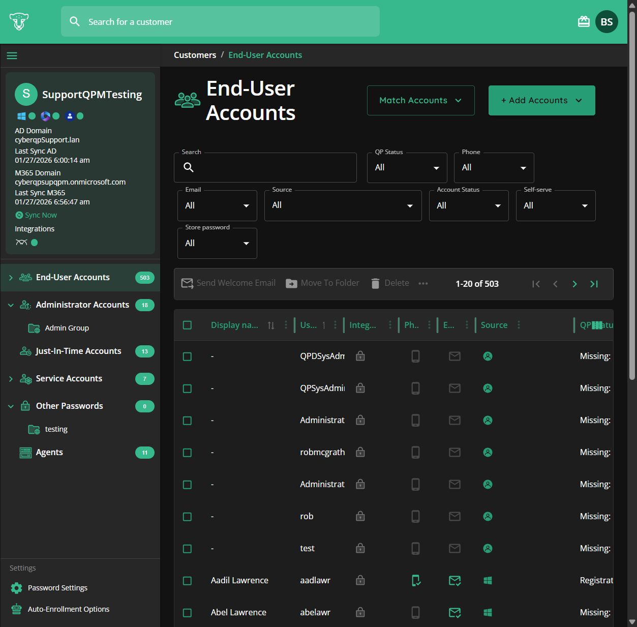
Task: Open the Source column options menu
Action: click(519, 324)
